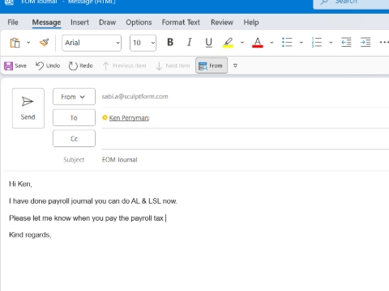The height and width of the screenshot is (291, 389).
Task: Switch to the Format Text tab
Action: click(x=181, y=23)
